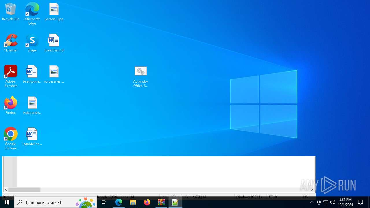Open the clock and date flyout

[345, 202]
